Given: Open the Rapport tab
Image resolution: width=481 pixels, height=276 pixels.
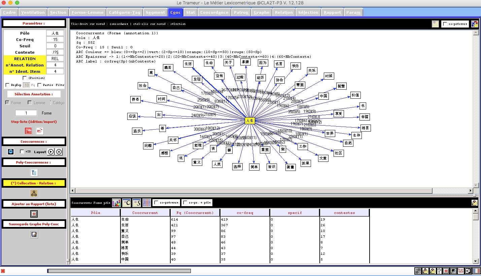Looking at the screenshot, I should tap(332, 12).
